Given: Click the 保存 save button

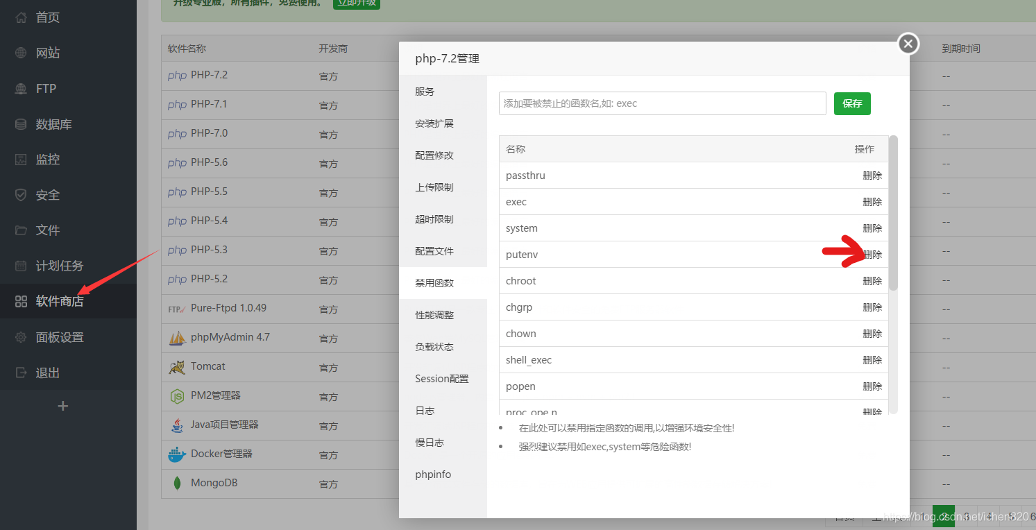Looking at the screenshot, I should [852, 103].
